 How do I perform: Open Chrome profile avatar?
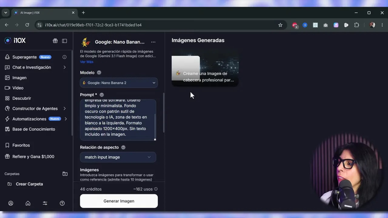(372, 25)
